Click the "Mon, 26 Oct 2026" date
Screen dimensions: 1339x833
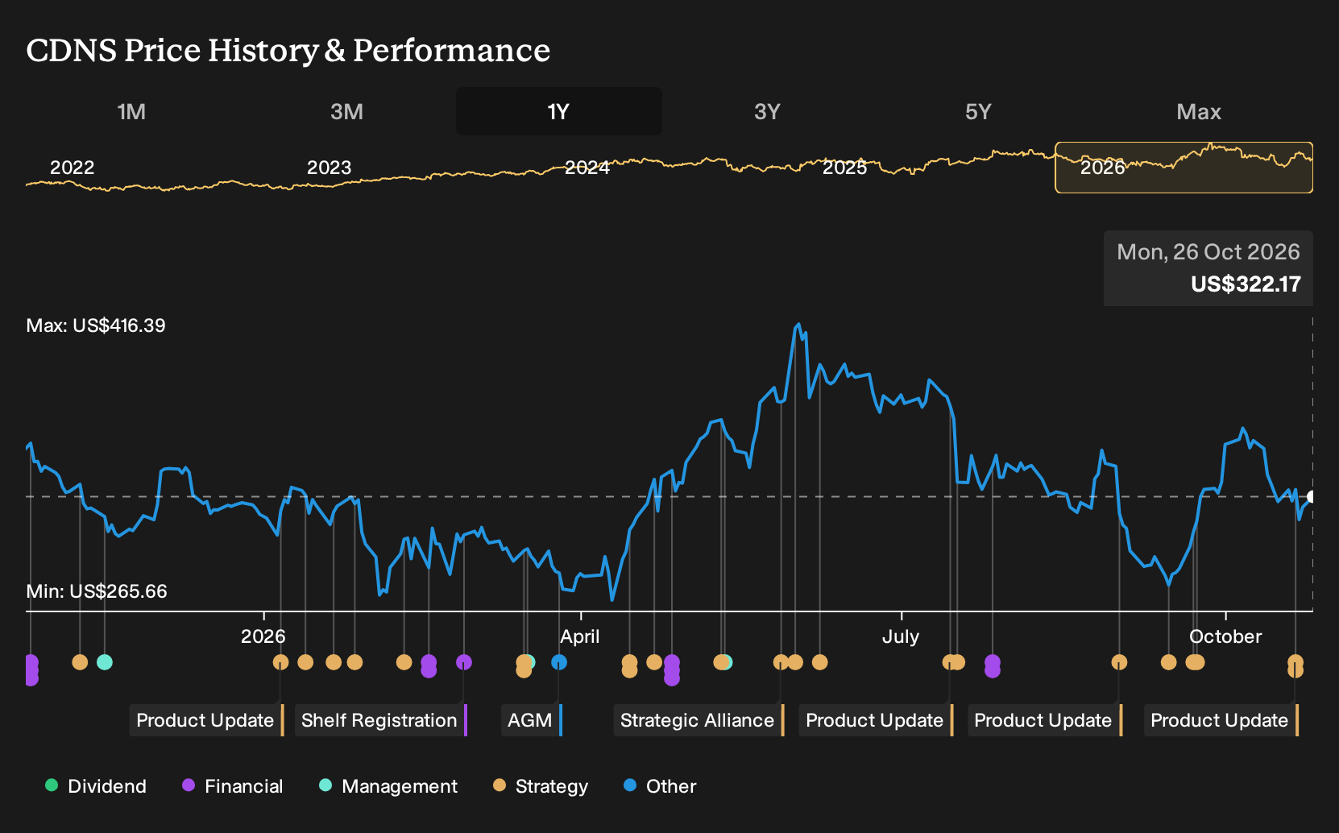point(1208,252)
